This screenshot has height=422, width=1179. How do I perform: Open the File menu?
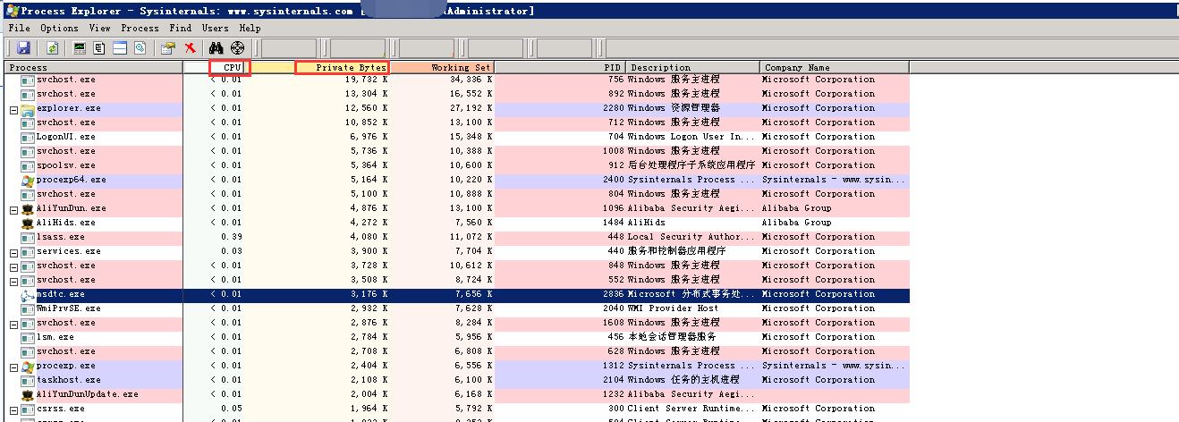(19, 28)
